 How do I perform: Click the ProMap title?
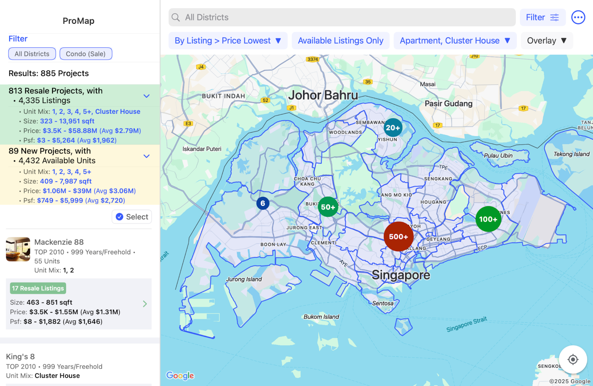[79, 21]
